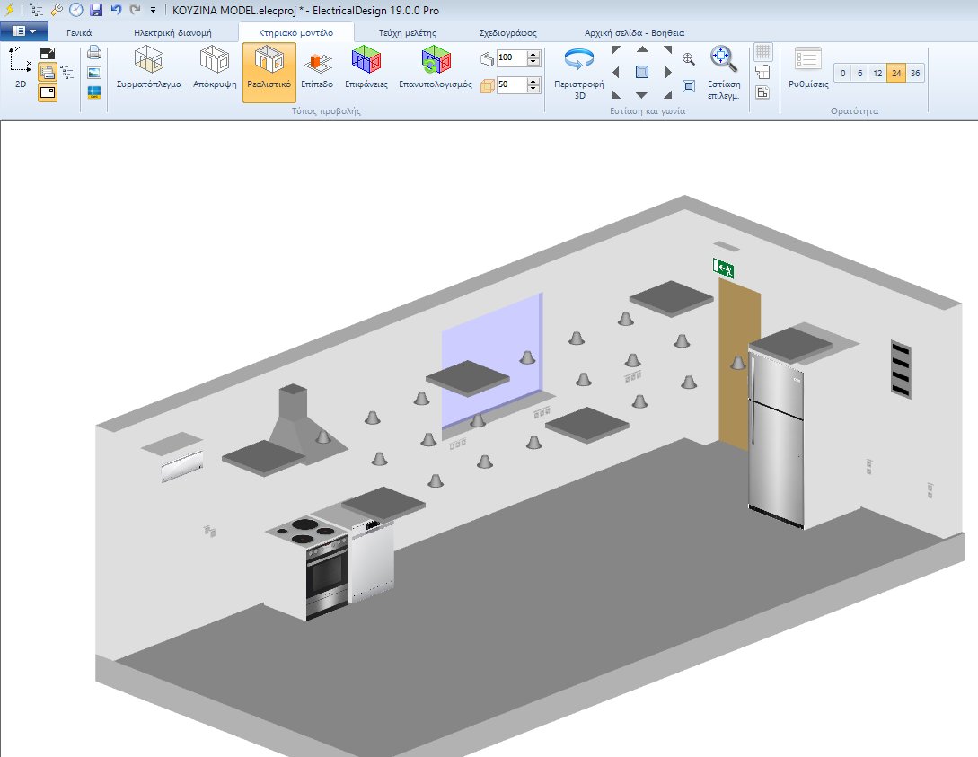978x757 pixels.
Task: Click the save icon in title bar
Action: coord(96,10)
